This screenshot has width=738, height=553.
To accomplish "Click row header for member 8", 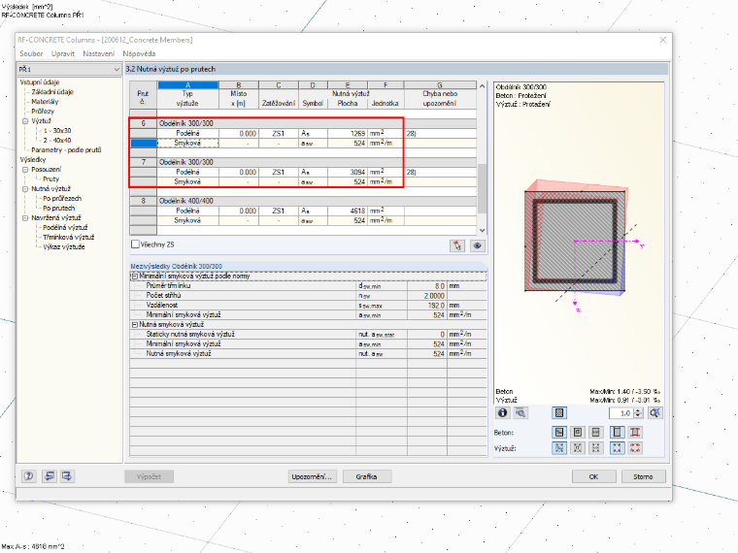I will [143, 201].
